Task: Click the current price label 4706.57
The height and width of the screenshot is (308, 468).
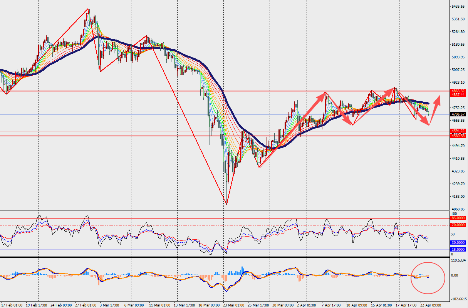Action: point(458,114)
